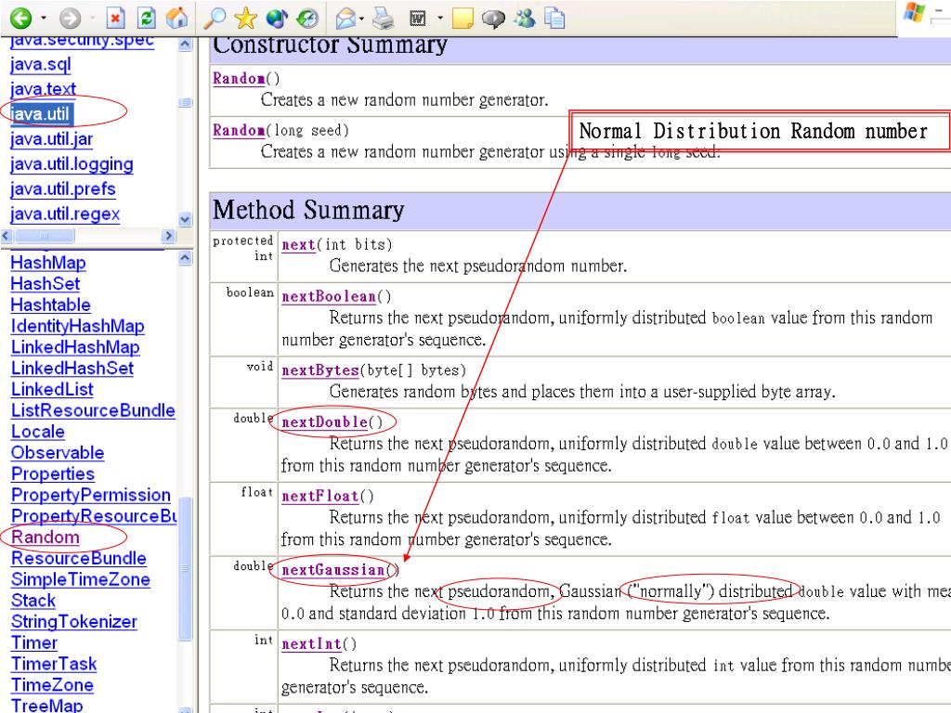Open the Random class link
The height and width of the screenshot is (713, 951).
45,538
